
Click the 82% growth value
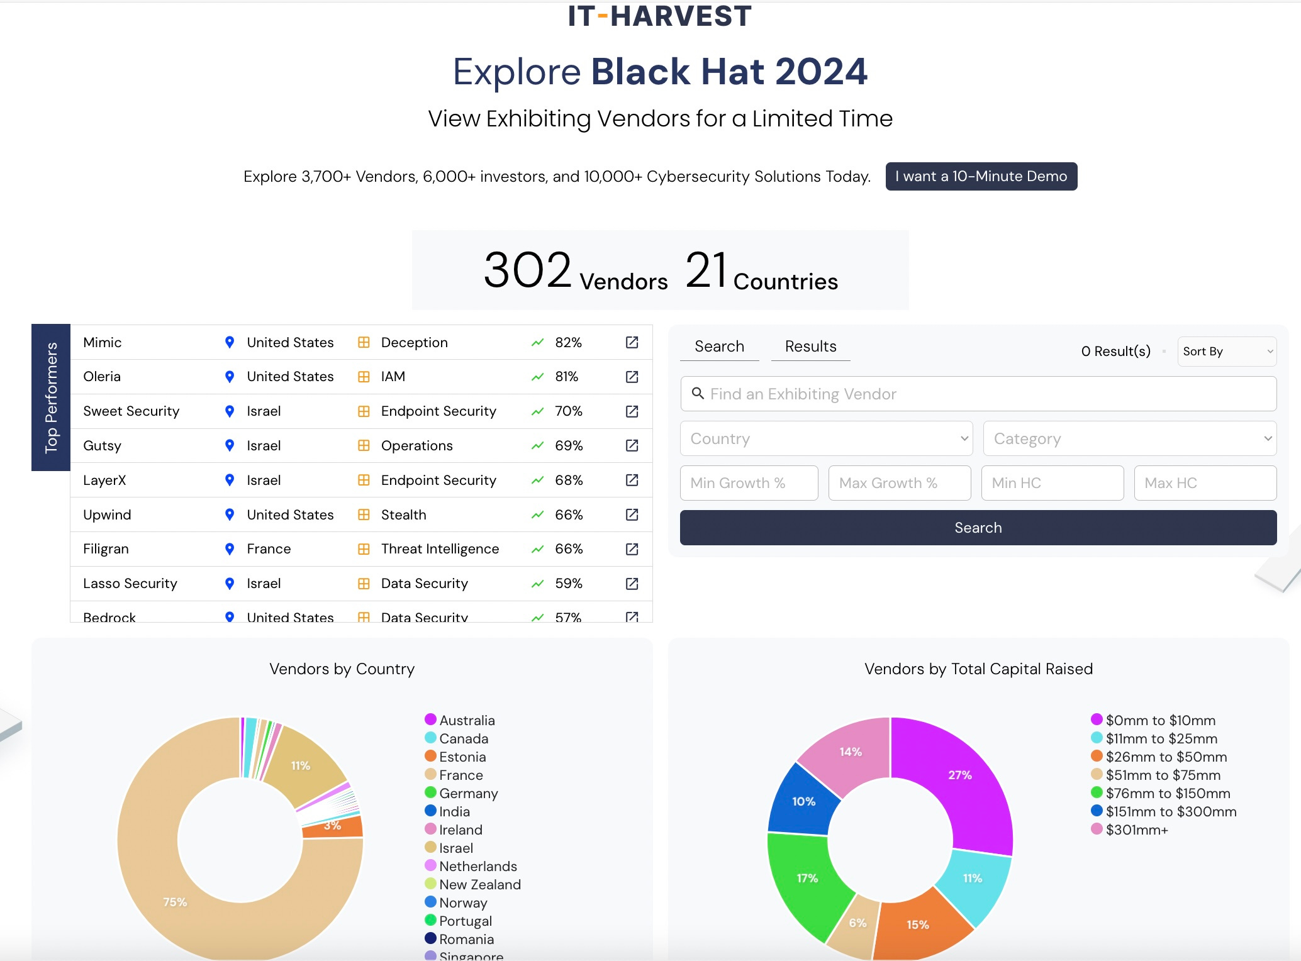coord(568,342)
